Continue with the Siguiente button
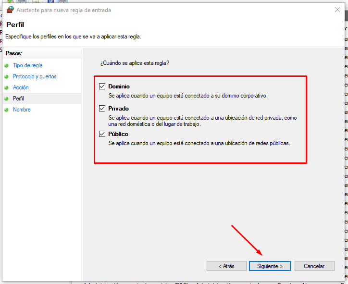 (x=269, y=266)
